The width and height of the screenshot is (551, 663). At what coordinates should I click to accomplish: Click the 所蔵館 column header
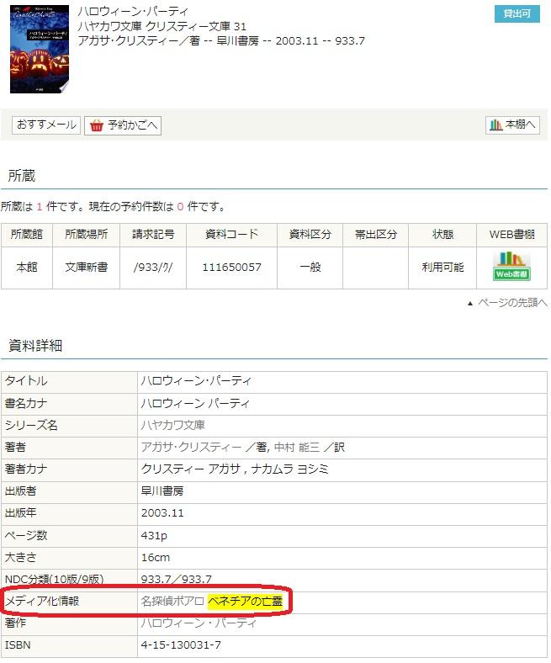pos(27,235)
